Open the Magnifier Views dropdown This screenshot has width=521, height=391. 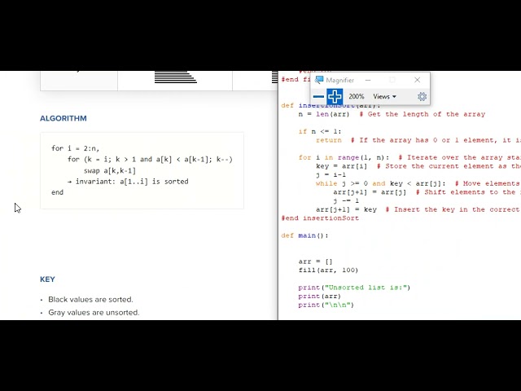[x=384, y=96]
